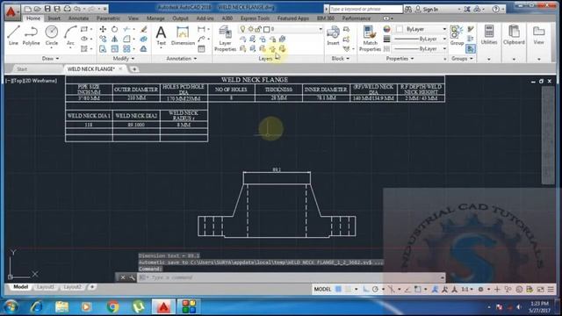Click the keyword search field

[x=366, y=9]
